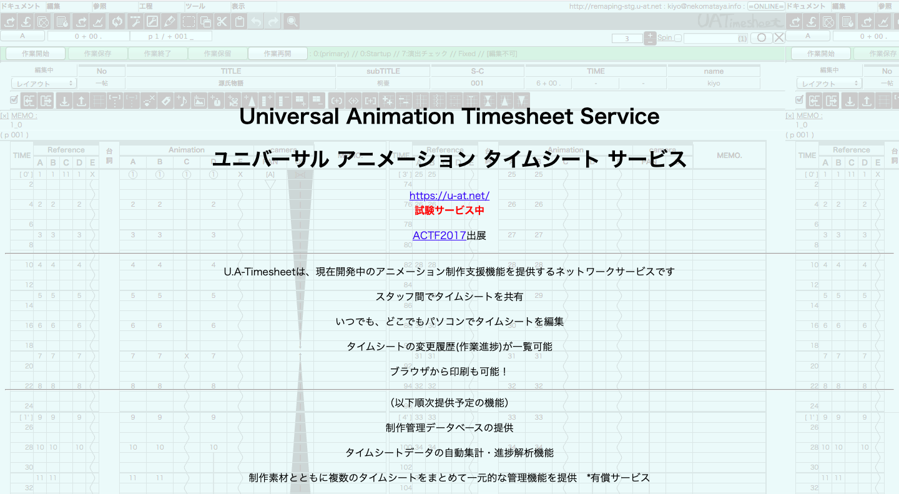Click the clipboard paste icon
The height and width of the screenshot is (494, 899).
coord(239,21)
